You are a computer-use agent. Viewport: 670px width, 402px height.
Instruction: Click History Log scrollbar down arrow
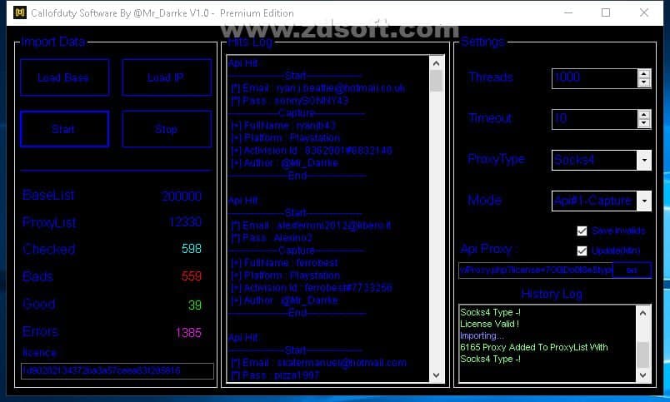pyautogui.click(x=643, y=375)
